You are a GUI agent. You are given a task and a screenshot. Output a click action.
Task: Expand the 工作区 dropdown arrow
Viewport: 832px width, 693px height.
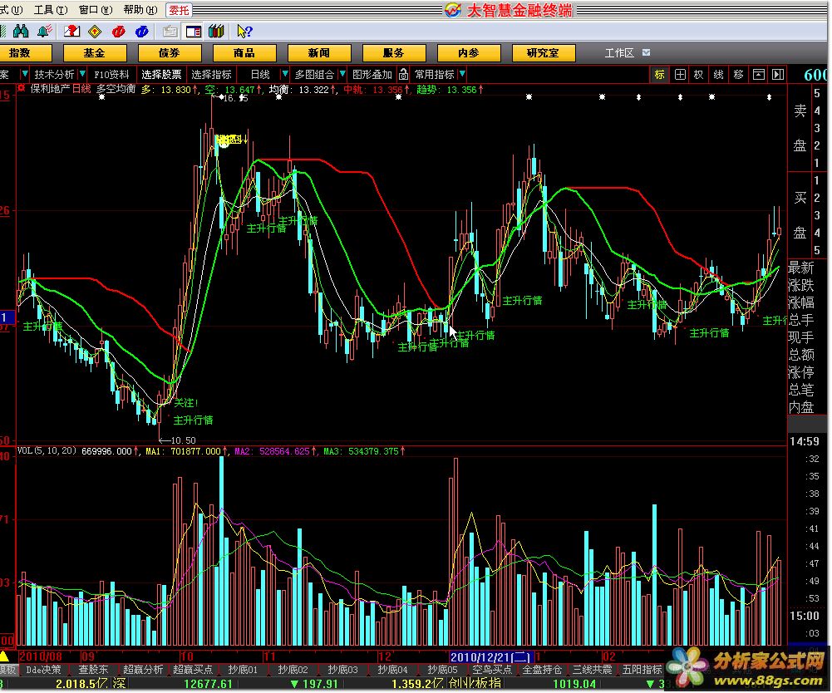click(x=646, y=52)
